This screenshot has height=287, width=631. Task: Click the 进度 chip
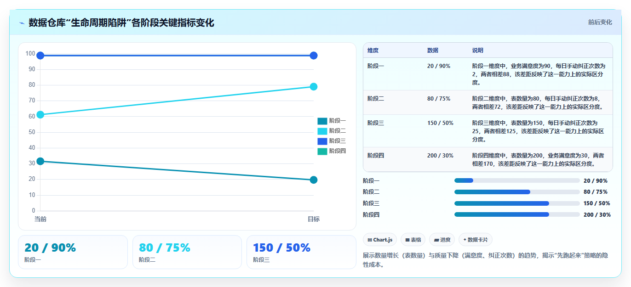pos(442,240)
